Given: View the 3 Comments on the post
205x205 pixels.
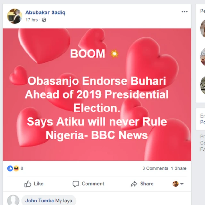Looking at the screenshot, I should pos(155,168).
